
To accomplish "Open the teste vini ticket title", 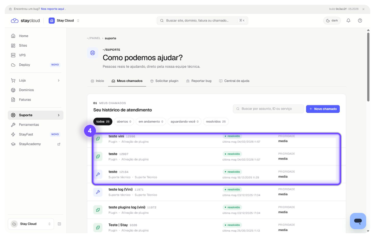I will coord(116,136).
